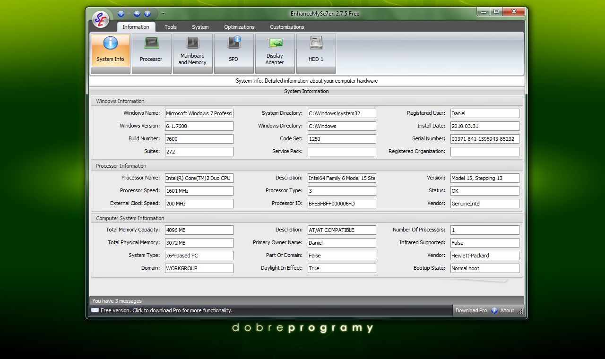Click the 'You have 3 messages' bar

click(306, 300)
